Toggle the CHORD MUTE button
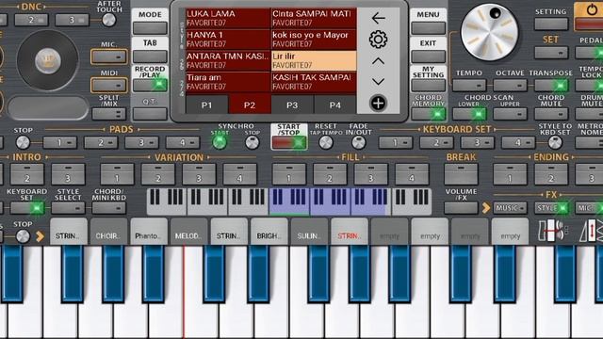The height and width of the screenshot is (339, 603). tap(551, 114)
